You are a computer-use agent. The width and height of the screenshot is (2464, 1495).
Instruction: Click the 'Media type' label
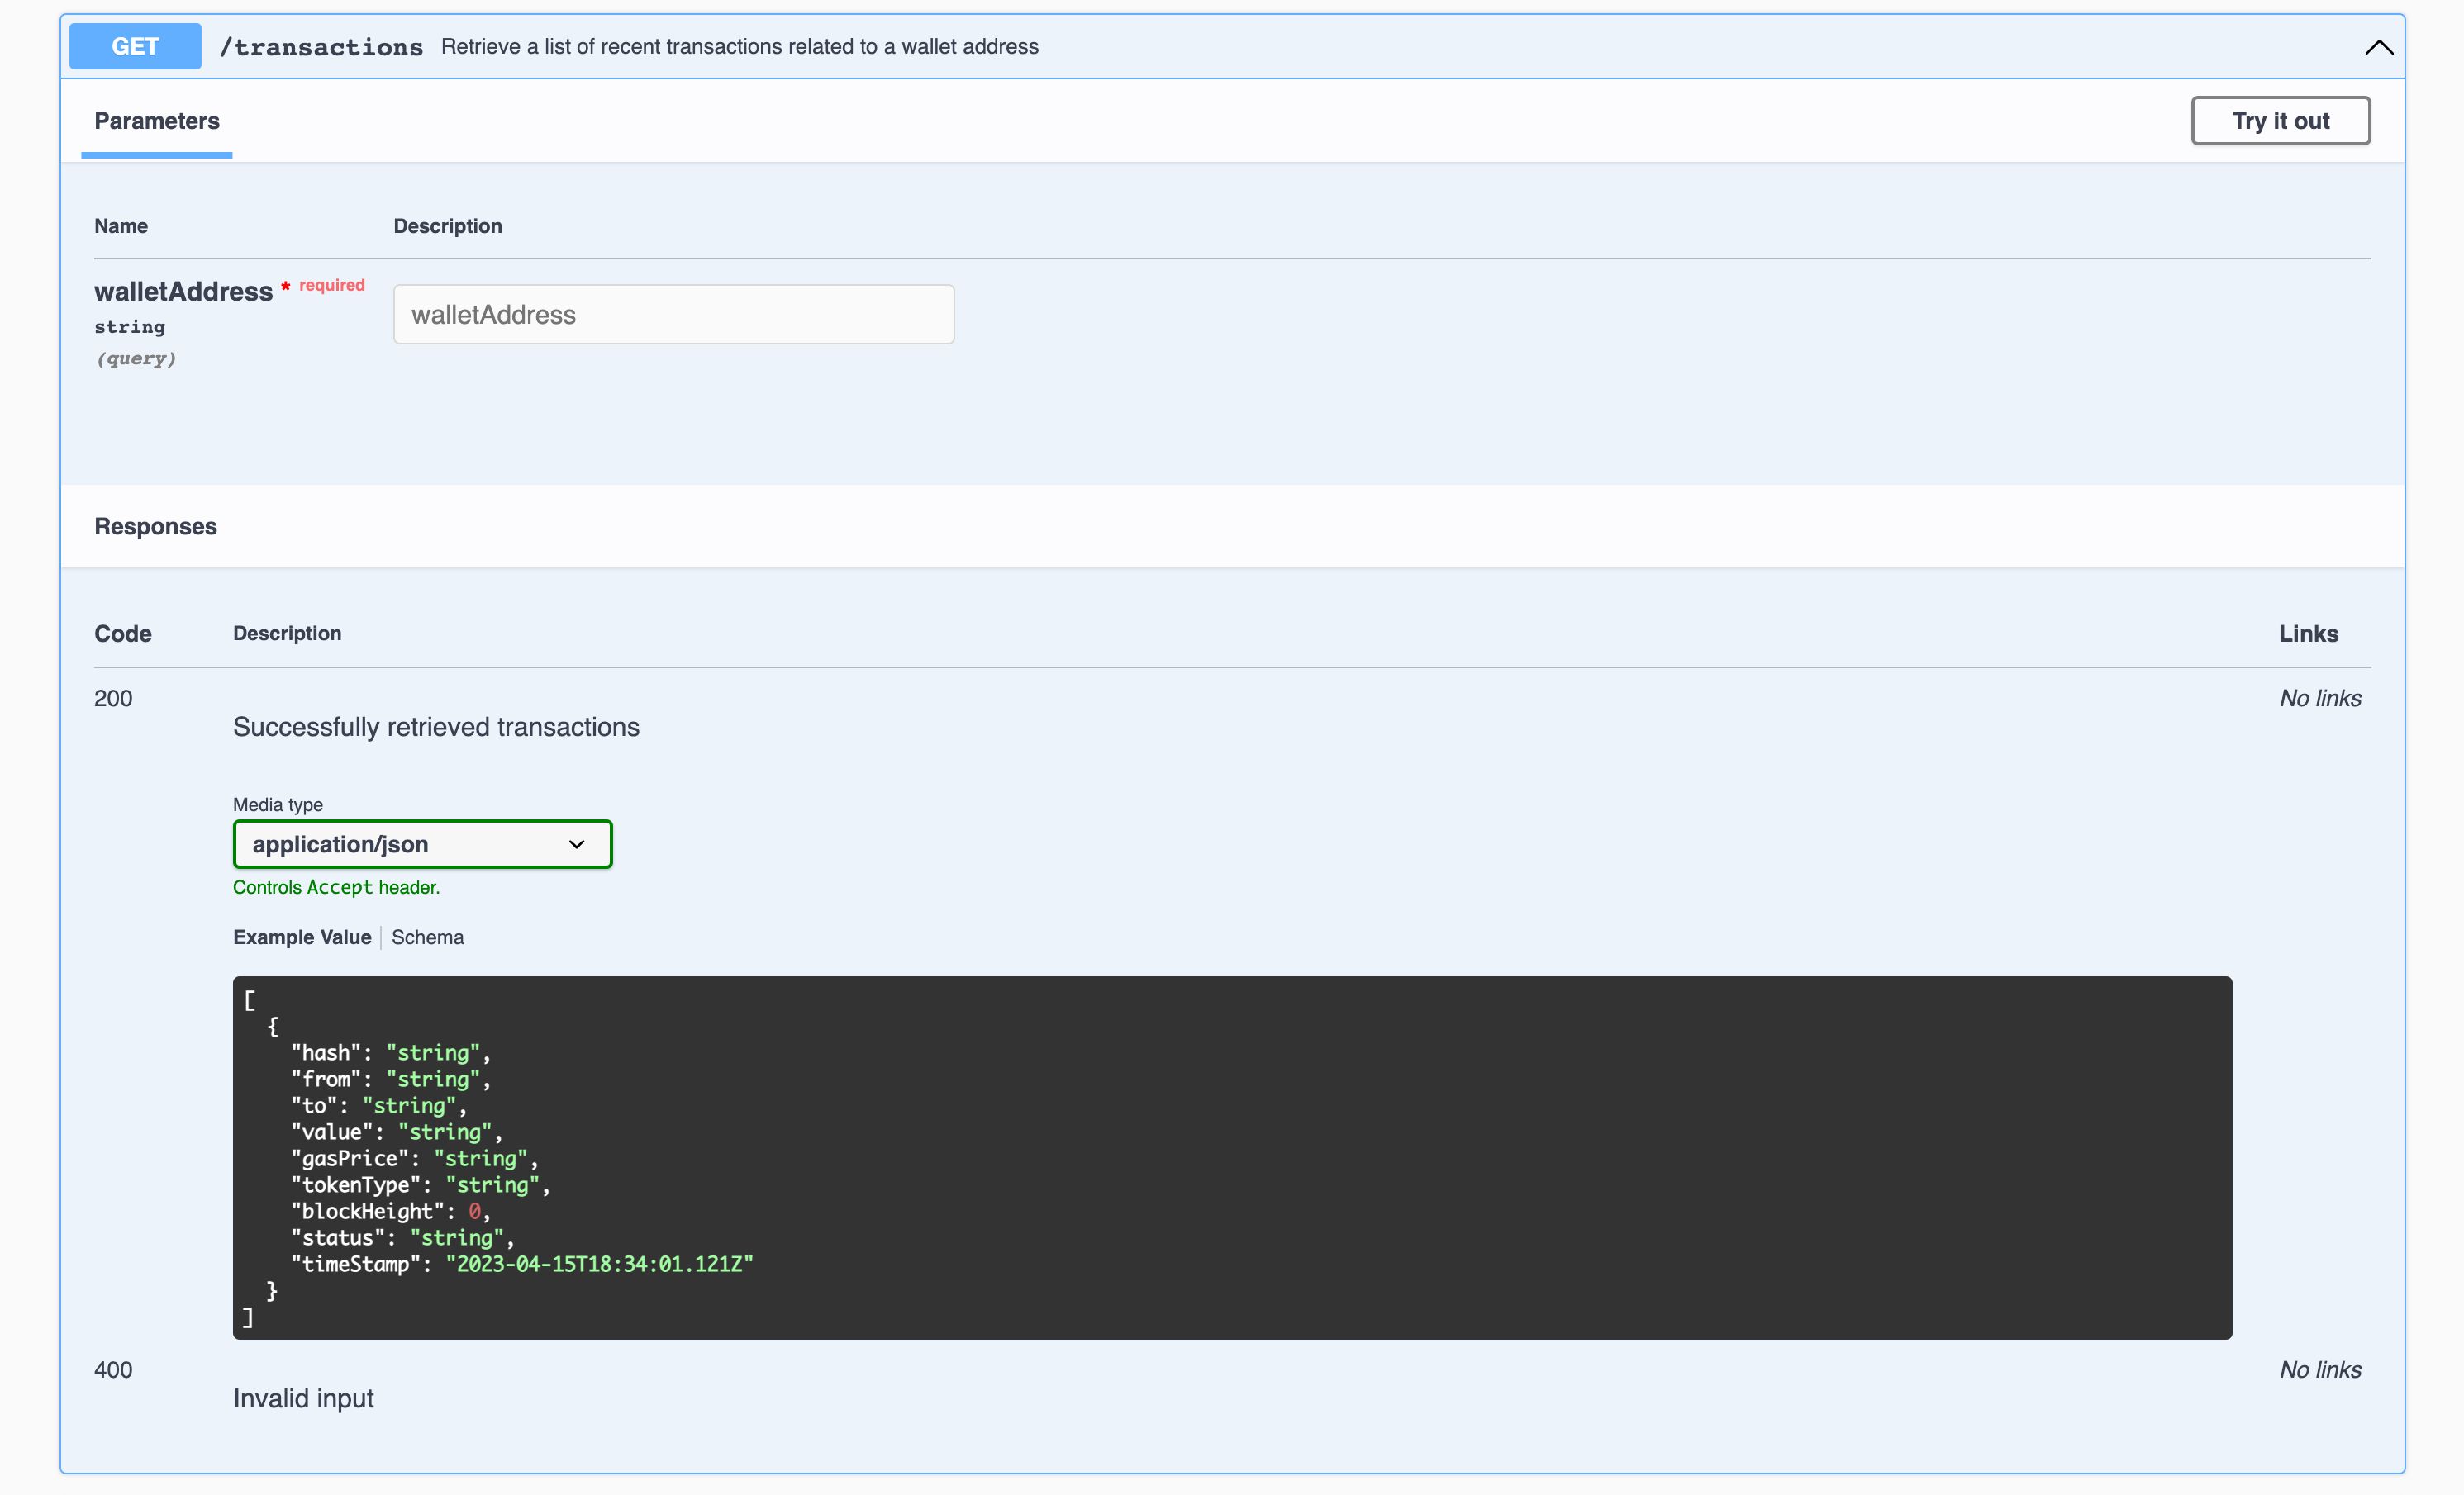278,804
